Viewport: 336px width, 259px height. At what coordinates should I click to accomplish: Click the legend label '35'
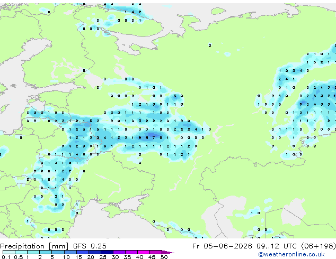(127, 257)
